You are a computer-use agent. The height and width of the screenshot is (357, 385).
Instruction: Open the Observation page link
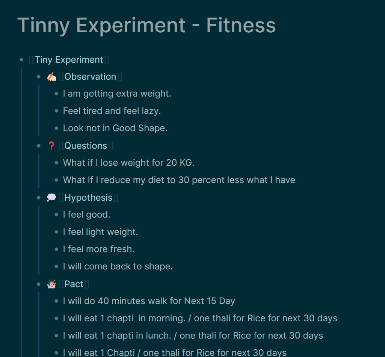pyautogui.click(x=90, y=77)
